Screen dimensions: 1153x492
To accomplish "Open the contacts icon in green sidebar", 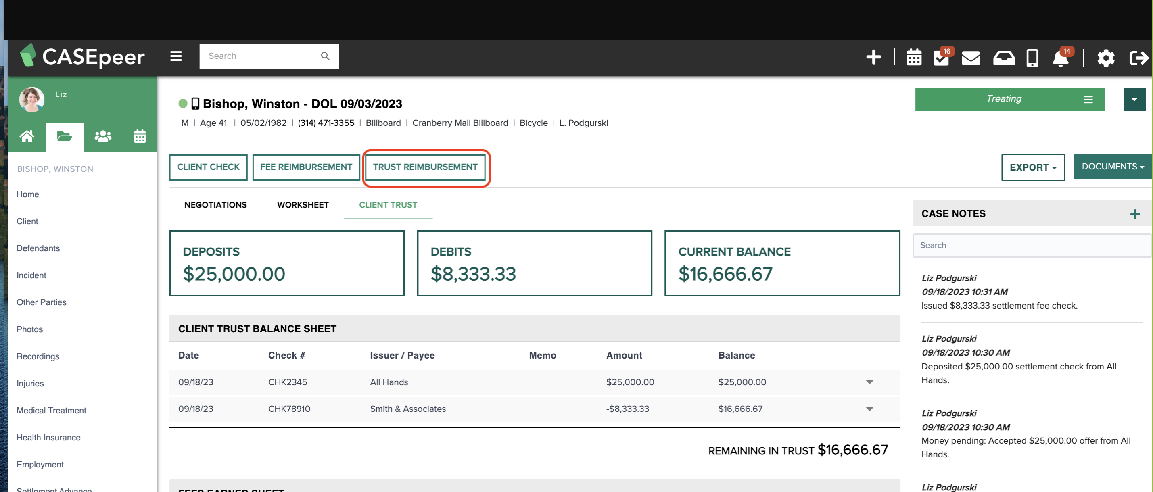I will (x=102, y=136).
